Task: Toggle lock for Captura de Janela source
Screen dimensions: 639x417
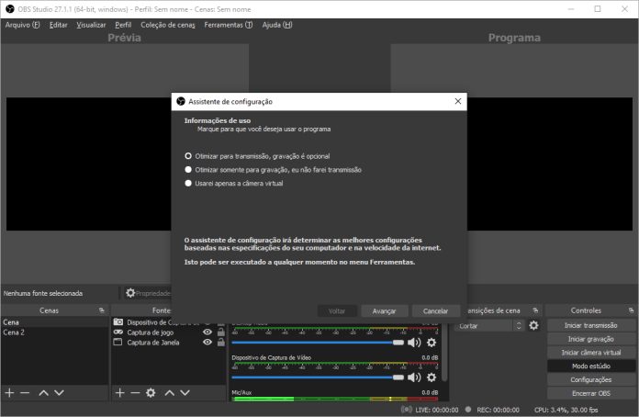Action: (x=221, y=342)
